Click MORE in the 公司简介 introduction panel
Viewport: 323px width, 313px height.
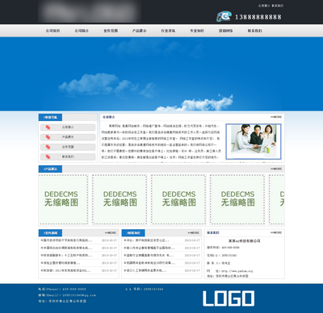[x=276, y=117]
